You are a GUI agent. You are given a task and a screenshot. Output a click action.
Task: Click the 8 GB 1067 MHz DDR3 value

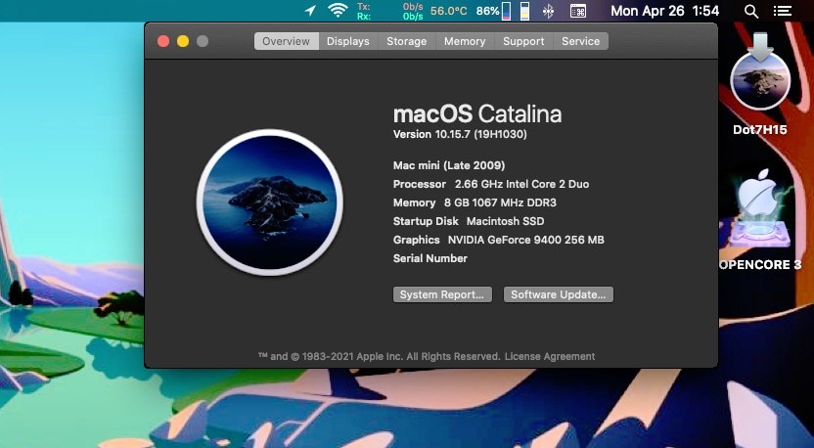(500, 203)
